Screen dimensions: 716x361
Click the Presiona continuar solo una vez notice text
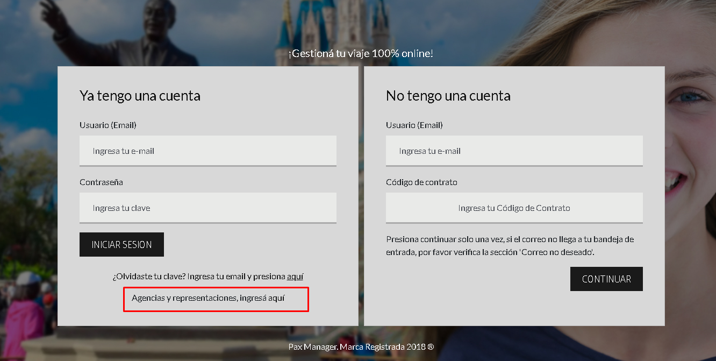pos(510,245)
